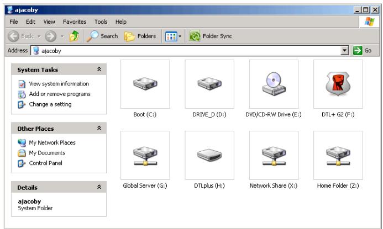
Task: Click the DVD/CD-RW Drive (E:) label text
Action: pos(274,114)
